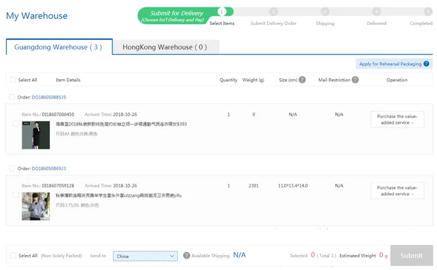Open the grey hoodie product thumbnail
Viewport: 437px width, 270px height.
pyautogui.click(x=36, y=206)
